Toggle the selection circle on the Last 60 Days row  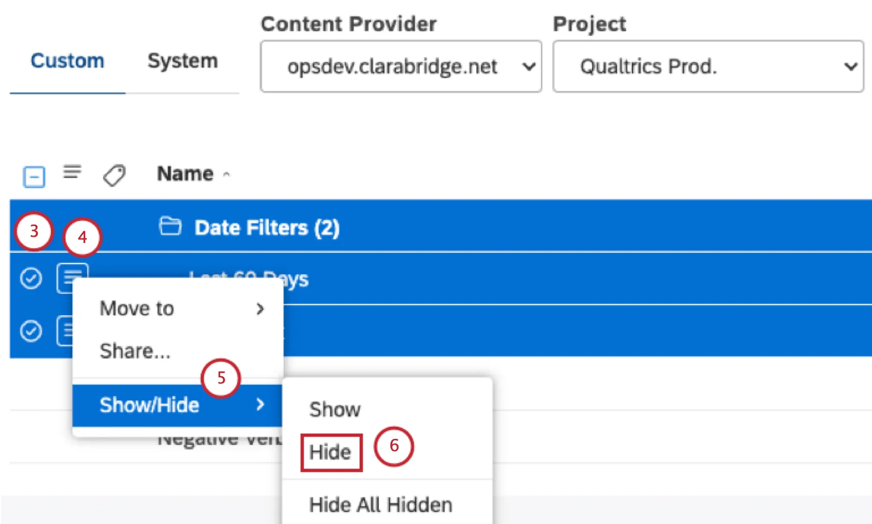[x=31, y=278]
